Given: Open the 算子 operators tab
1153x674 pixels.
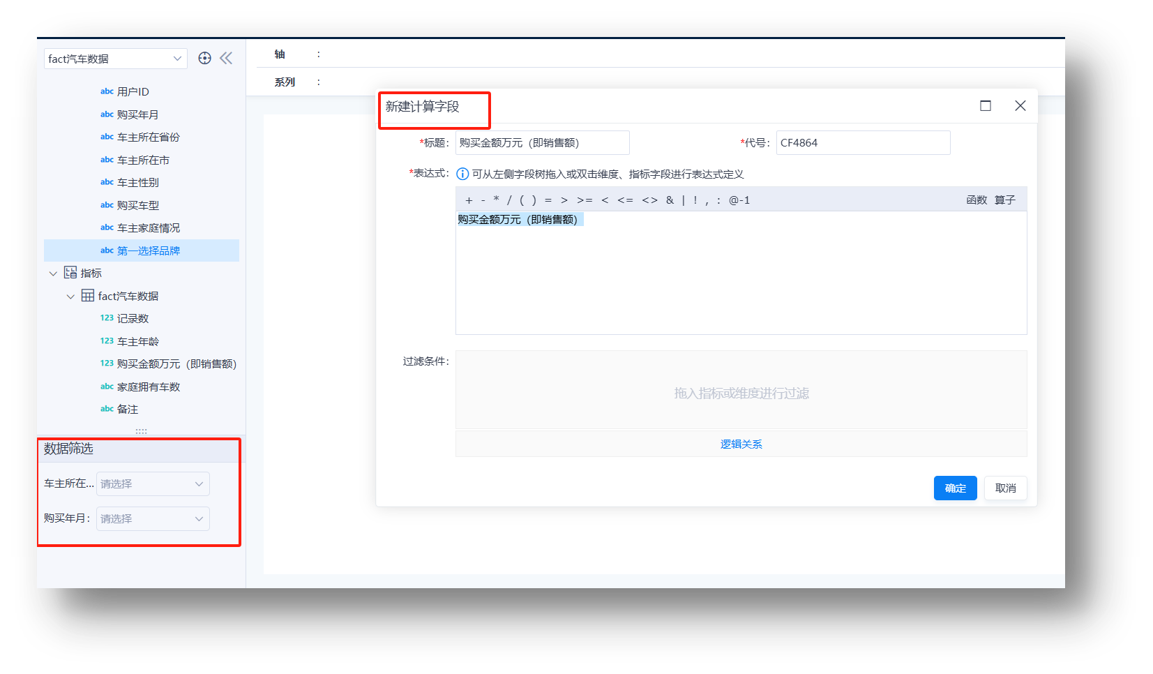Looking at the screenshot, I should point(1004,200).
